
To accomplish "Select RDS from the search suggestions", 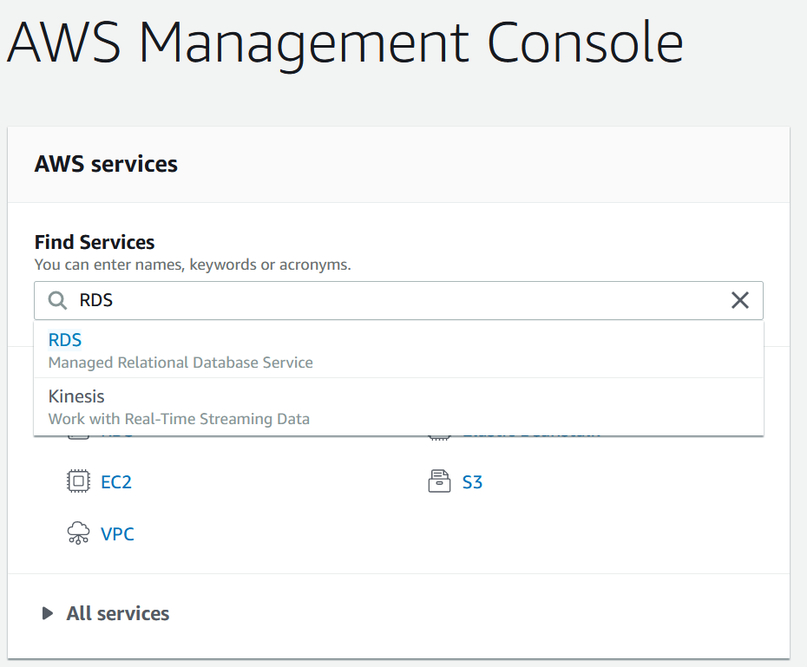I will pos(399,350).
